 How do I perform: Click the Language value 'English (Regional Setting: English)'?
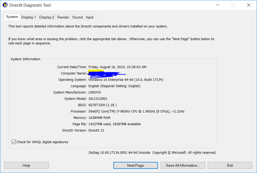click(114, 86)
